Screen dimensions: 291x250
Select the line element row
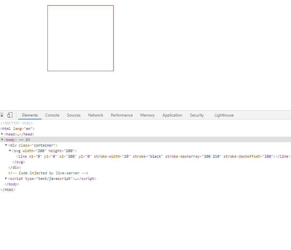153,156
